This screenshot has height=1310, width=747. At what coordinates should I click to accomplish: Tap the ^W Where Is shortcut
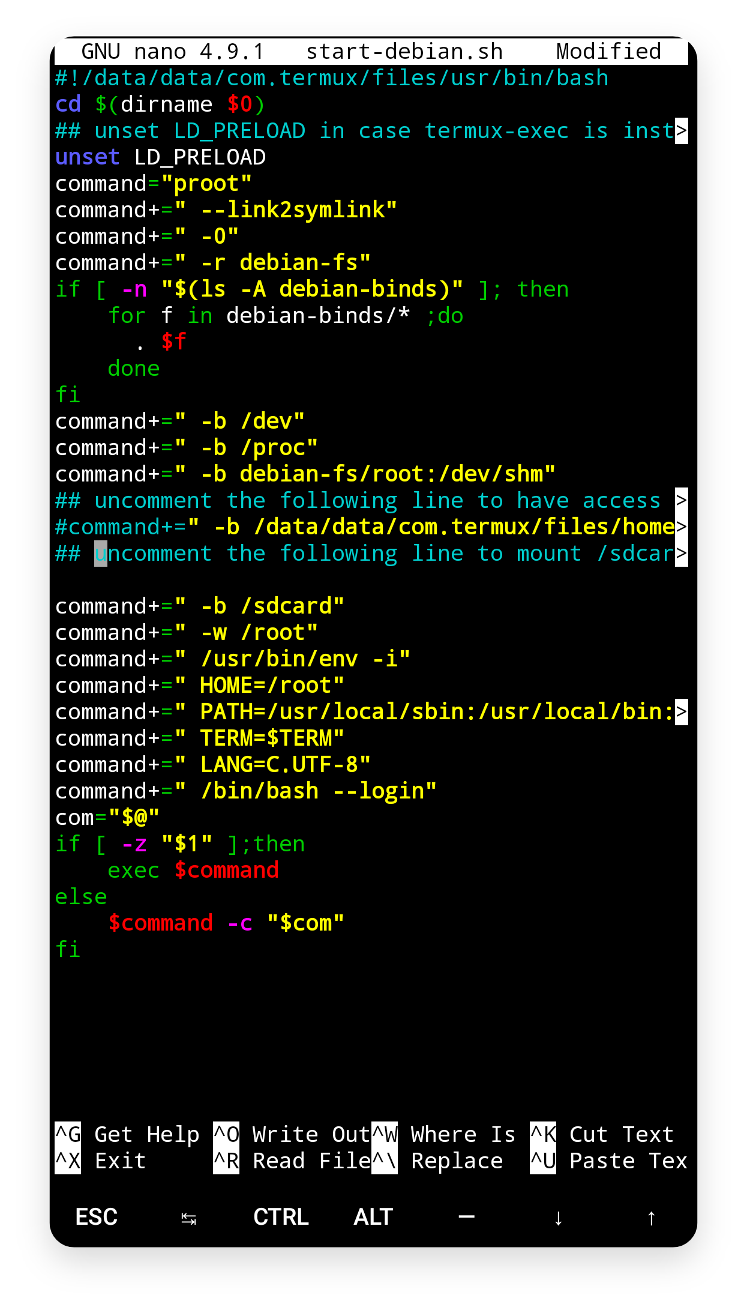click(444, 1135)
